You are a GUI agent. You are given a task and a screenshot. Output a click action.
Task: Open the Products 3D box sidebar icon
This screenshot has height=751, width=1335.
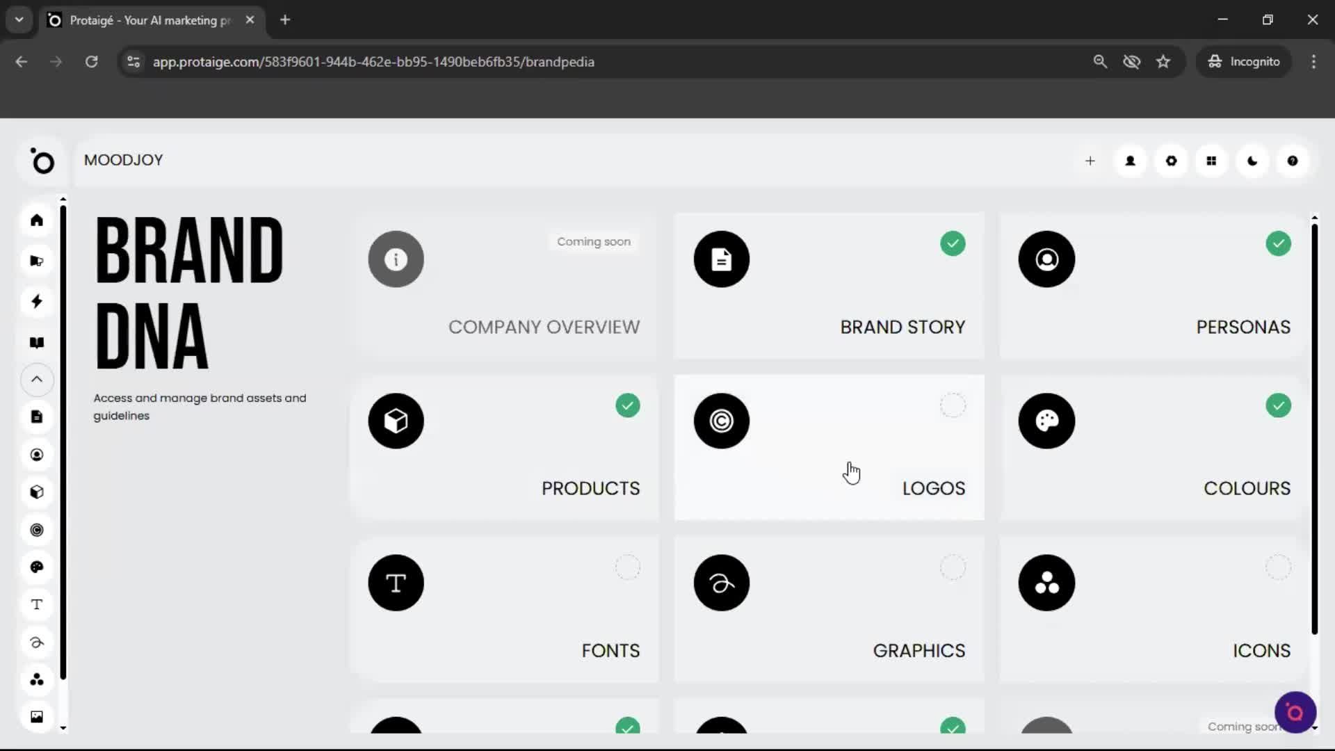coord(36,492)
